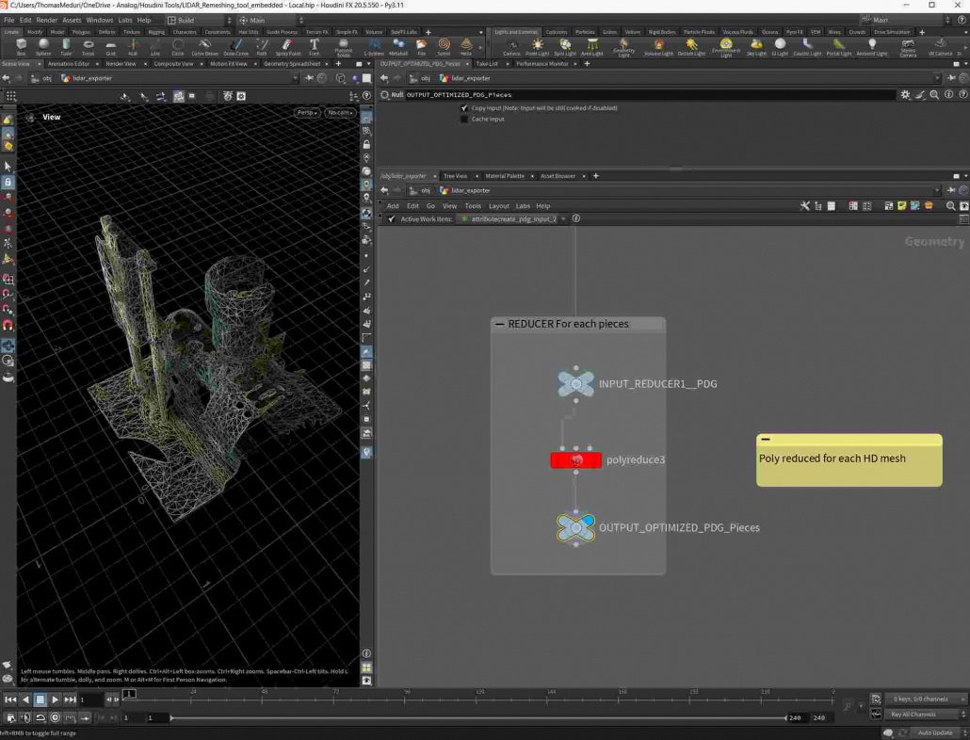This screenshot has width=970, height=740.
Task: Open parameter gear menu for the Null node
Action: tap(905, 95)
